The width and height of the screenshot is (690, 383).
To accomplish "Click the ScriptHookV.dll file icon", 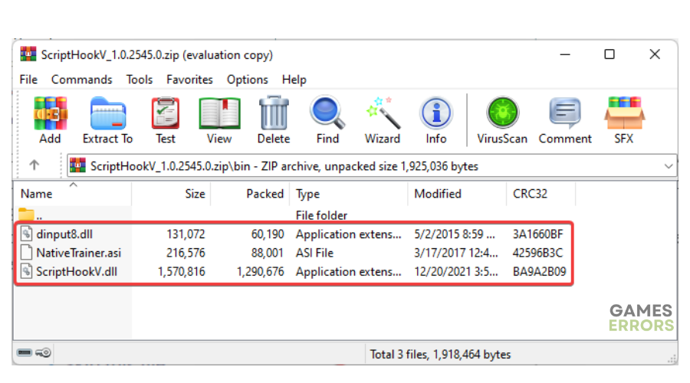I will pos(26,271).
